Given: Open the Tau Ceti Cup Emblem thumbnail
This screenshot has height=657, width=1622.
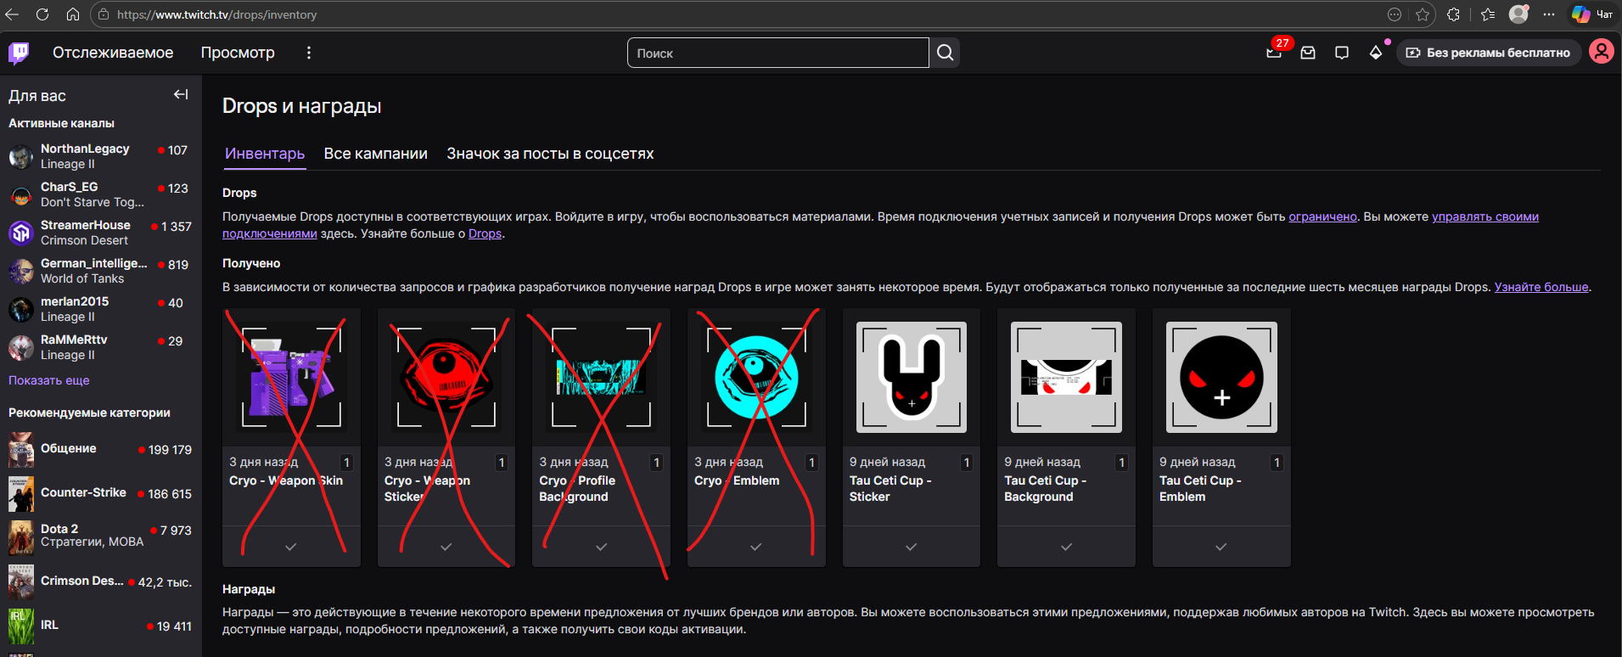Looking at the screenshot, I should pyautogui.click(x=1221, y=378).
